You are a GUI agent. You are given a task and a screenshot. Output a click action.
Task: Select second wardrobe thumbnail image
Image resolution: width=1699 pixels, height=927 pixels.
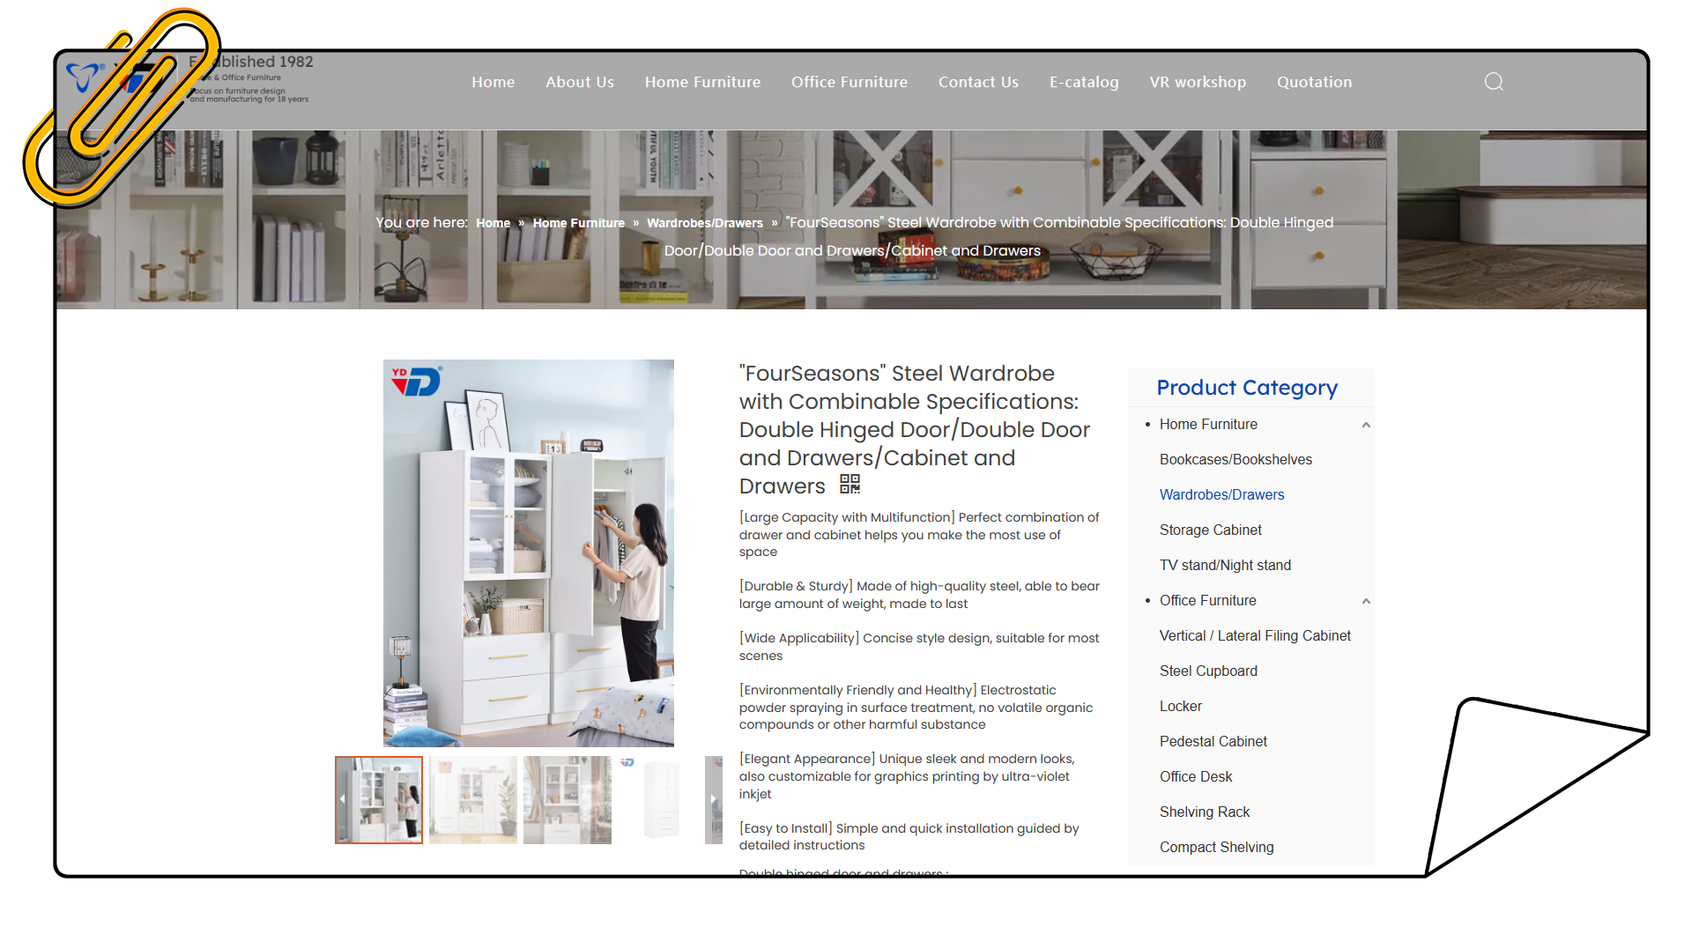coord(473,799)
